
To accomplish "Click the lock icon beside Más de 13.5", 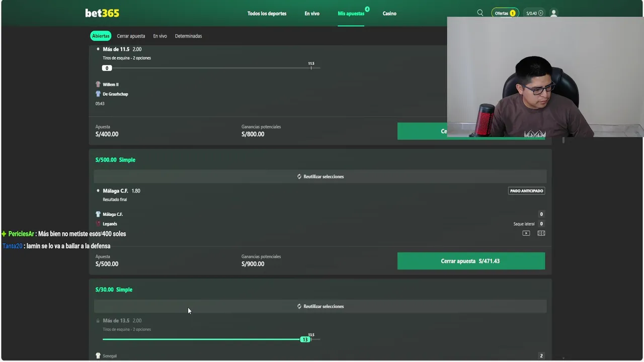I will click(98, 321).
